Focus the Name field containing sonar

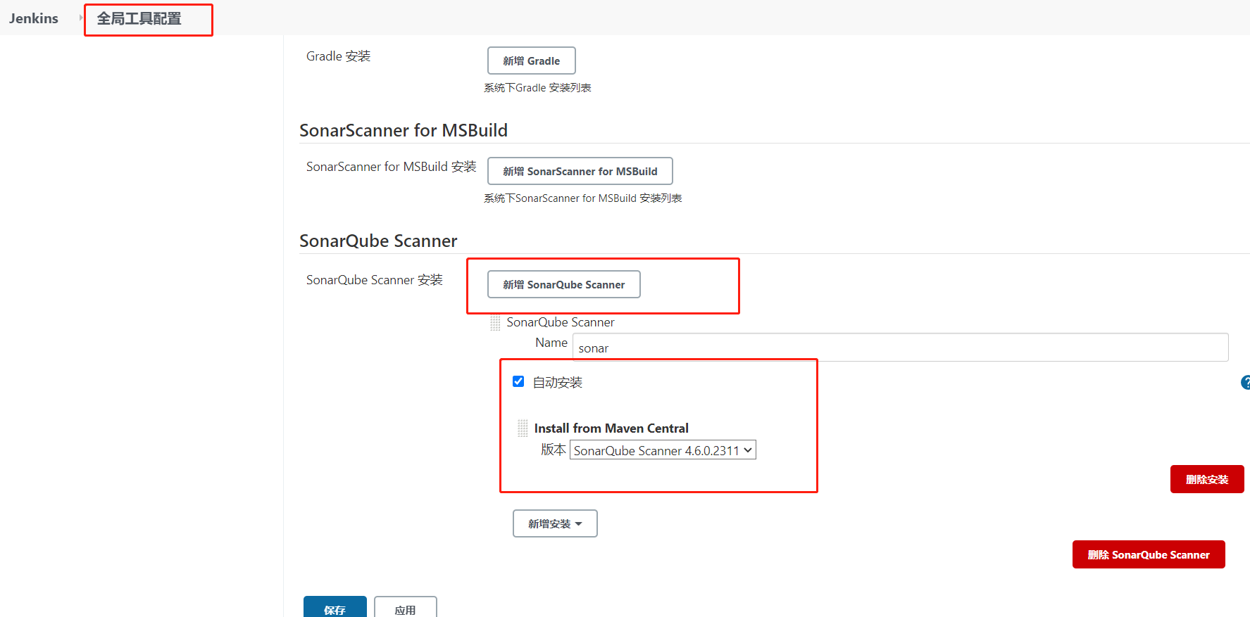(x=900, y=348)
